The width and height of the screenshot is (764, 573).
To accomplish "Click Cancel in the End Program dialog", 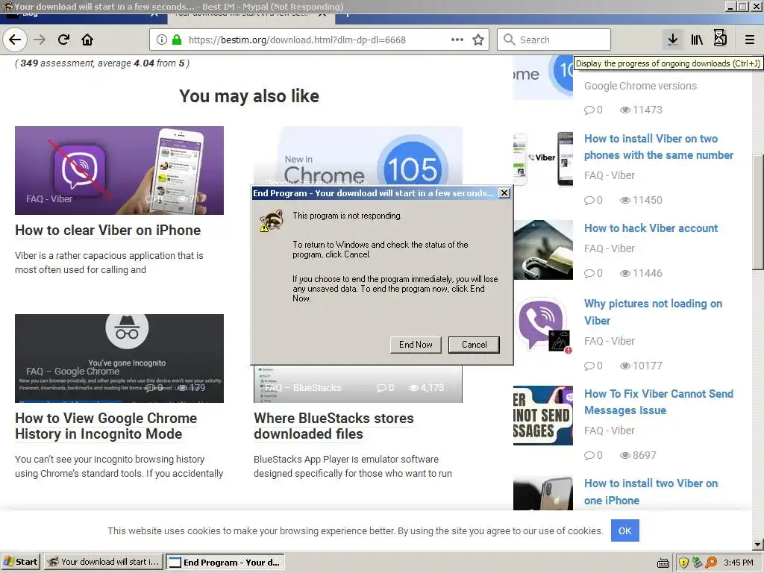I will pyautogui.click(x=474, y=345).
